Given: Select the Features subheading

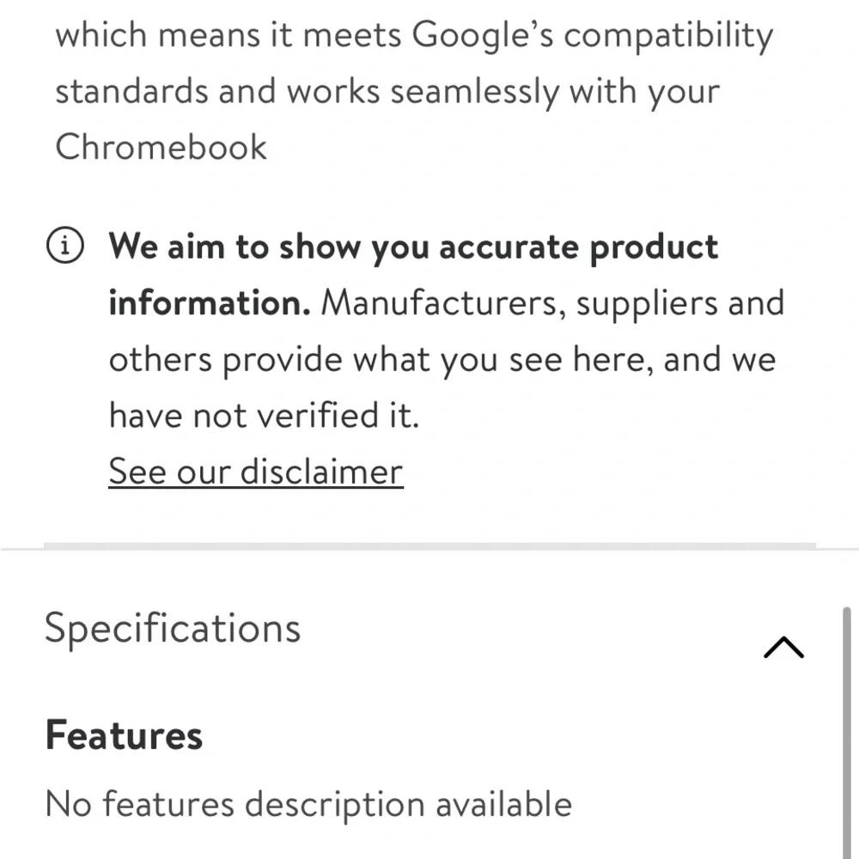Looking at the screenshot, I should point(124,735).
